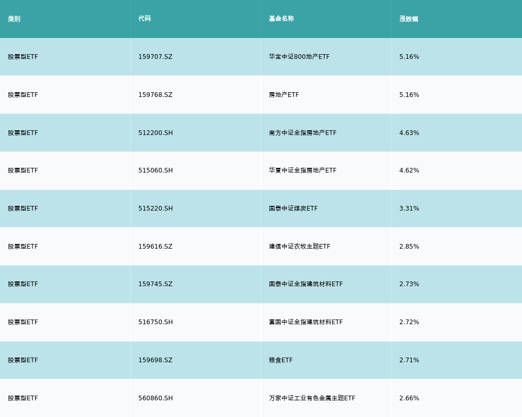Select fund code 560860.SH
The width and height of the screenshot is (522, 417).
(156, 398)
